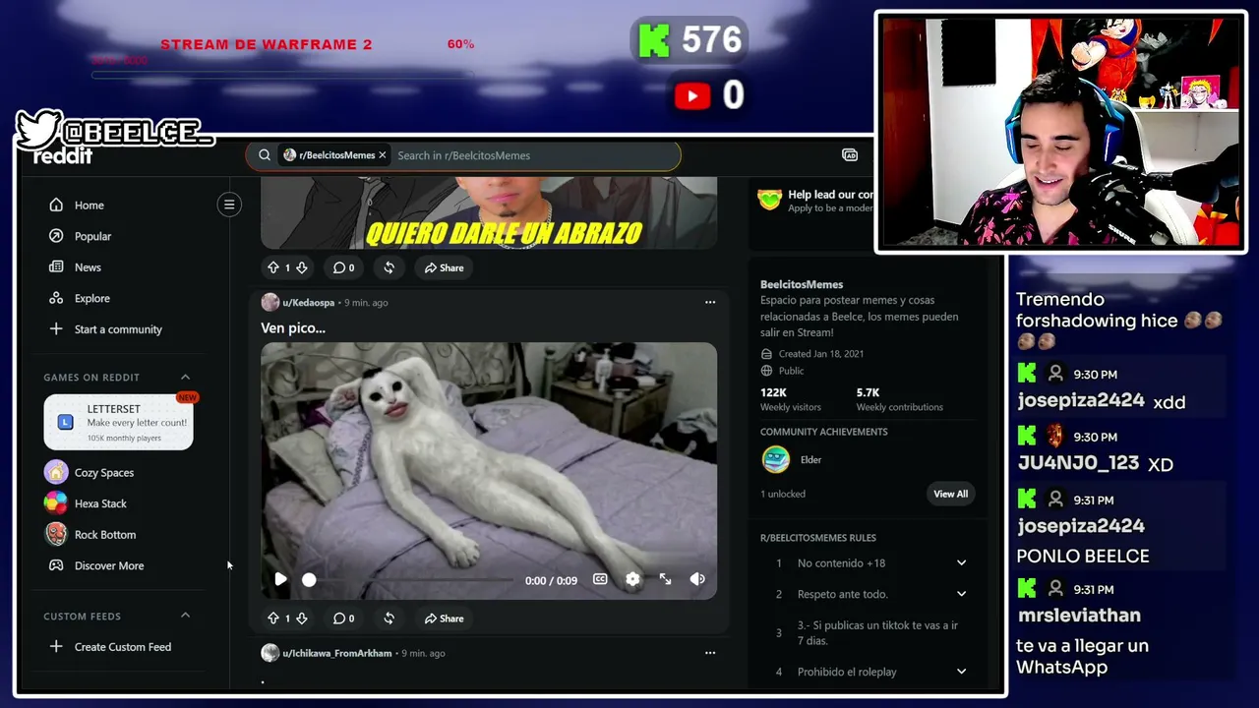The height and width of the screenshot is (708, 1259).
Task: Open the BeelcitosMemes community title
Action: coord(802,284)
